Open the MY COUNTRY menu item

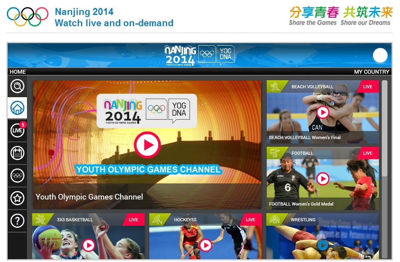(x=371, y=72)
